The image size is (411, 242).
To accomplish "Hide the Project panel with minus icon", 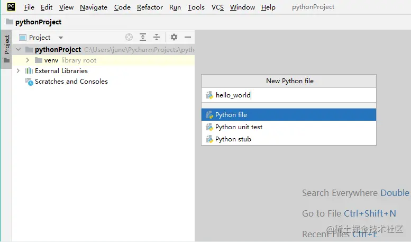I will point(188,37).
